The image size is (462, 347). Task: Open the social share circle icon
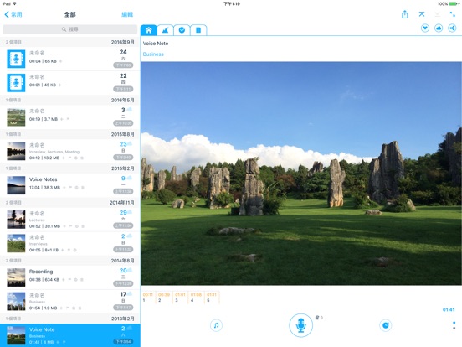coord(452,28)
